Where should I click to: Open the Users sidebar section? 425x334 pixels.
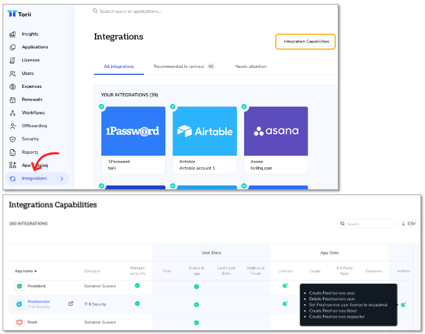28,73
